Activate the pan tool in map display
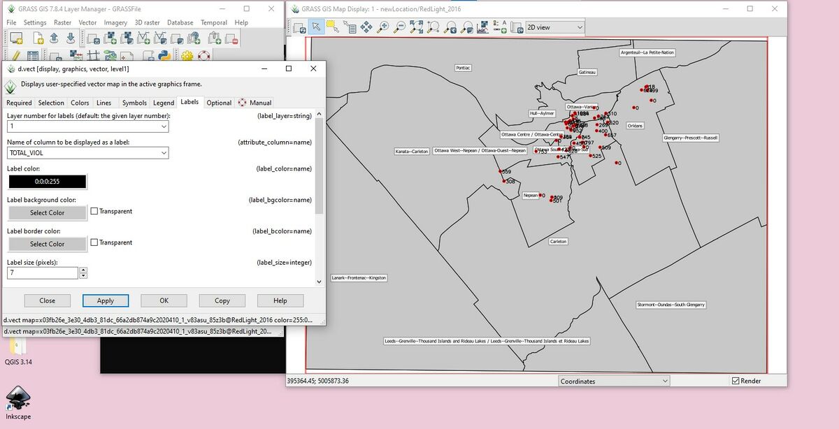Screen dimensions: 839x429 click(x=366, y=27)
